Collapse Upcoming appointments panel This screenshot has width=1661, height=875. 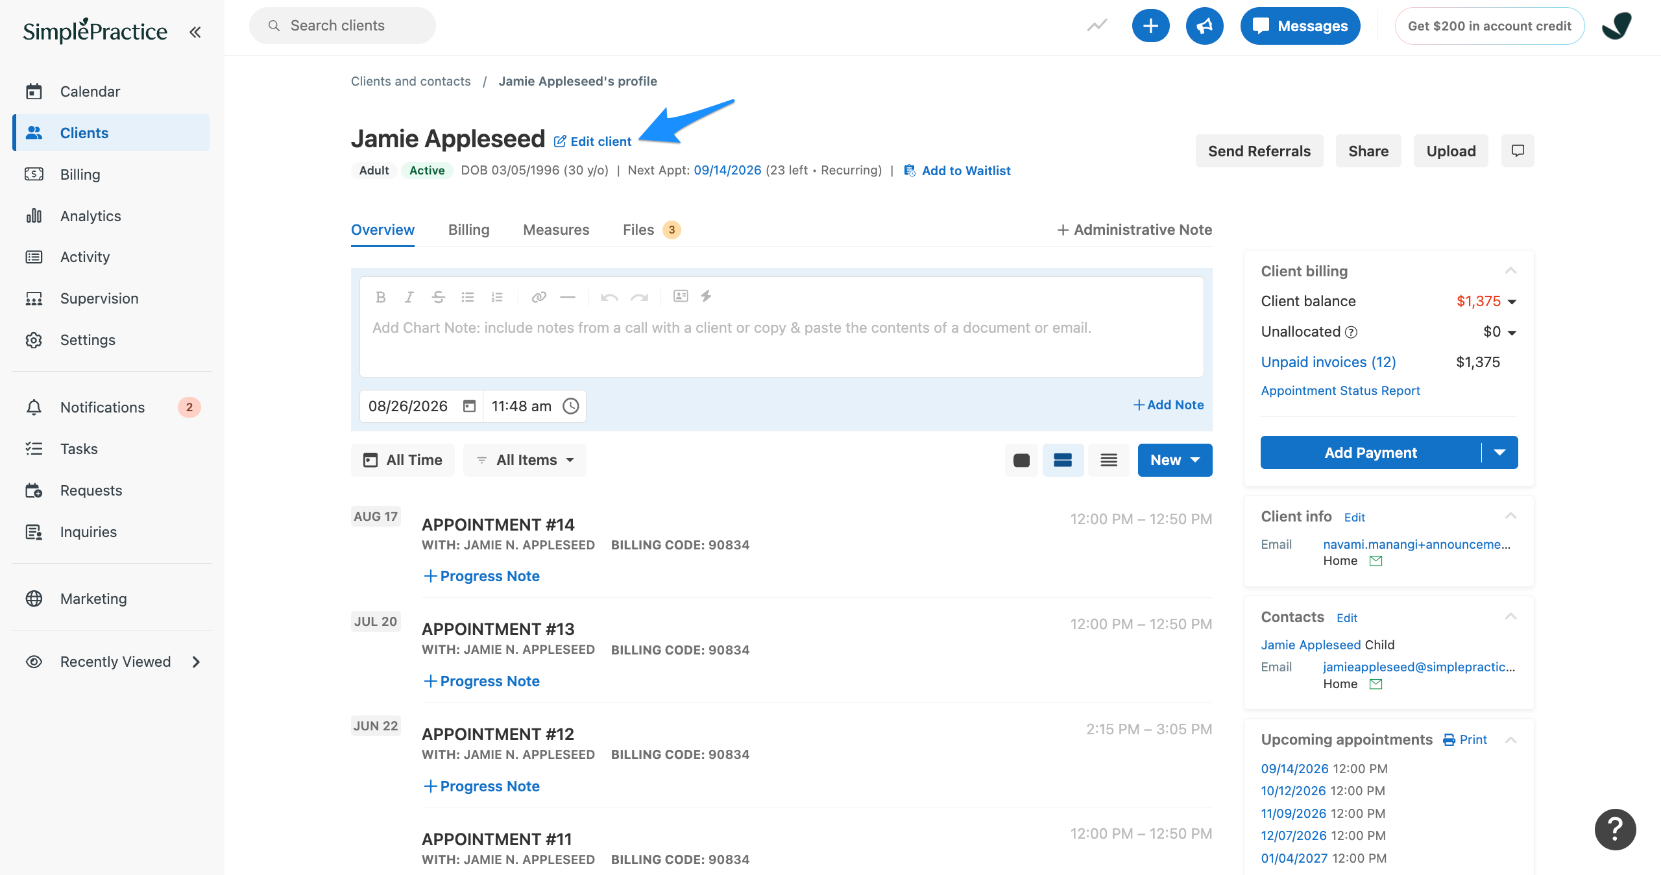[x=1510, y=739]
